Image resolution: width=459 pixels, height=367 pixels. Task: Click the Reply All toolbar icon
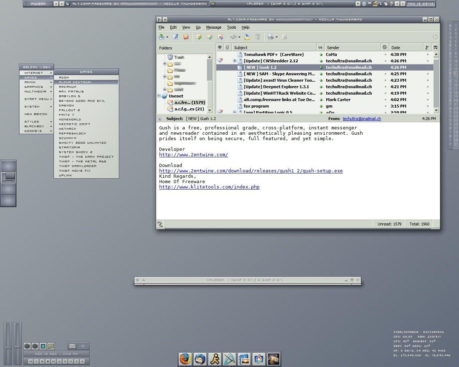click(209, 37)
